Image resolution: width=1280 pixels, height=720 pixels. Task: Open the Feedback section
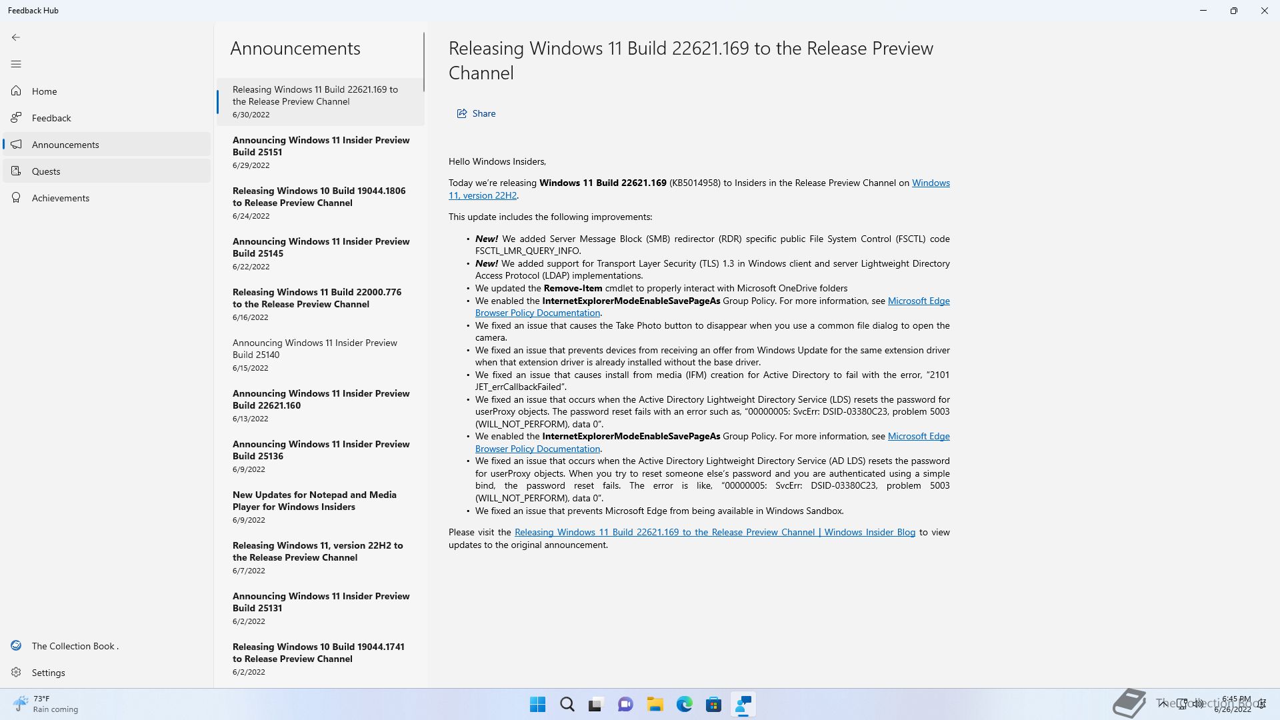pos(107,117)
